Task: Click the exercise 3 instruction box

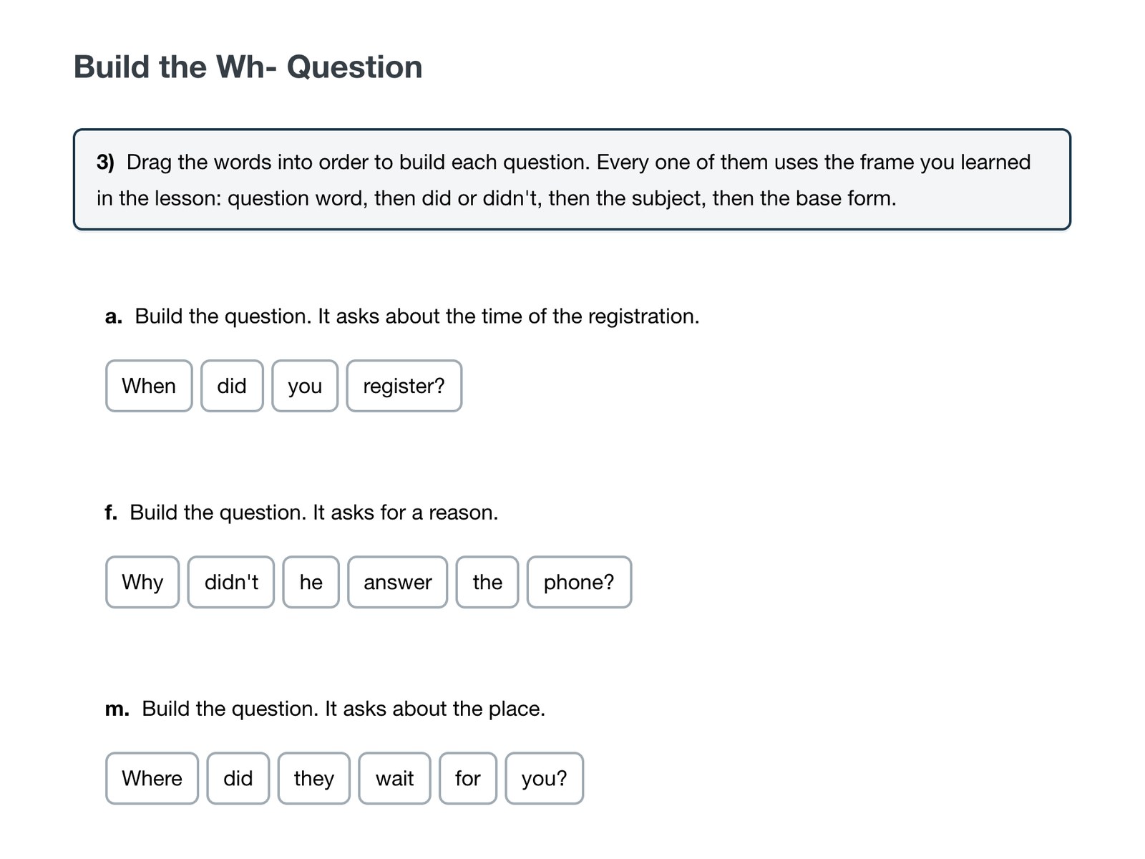Action: coord(572,180)
